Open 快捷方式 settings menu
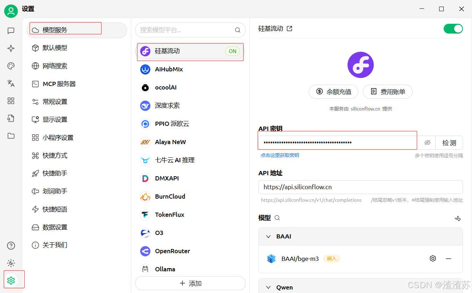 click(77, 156)
